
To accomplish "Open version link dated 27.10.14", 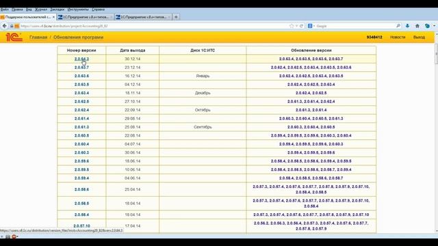I will (81, 102).
